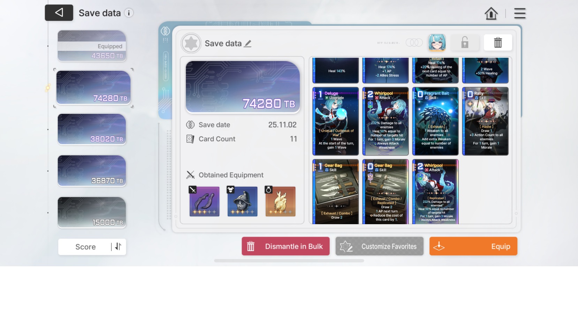Click the brain icon on the panel tab

(x=165, y=31)
